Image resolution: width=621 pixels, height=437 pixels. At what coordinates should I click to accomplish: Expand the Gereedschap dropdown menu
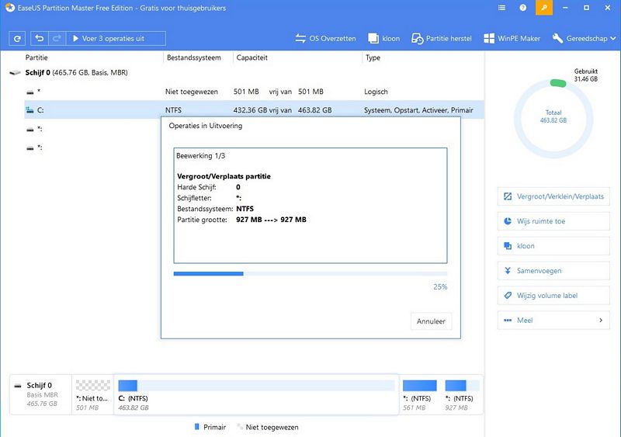pyautogui.click(x=585, y=39)
